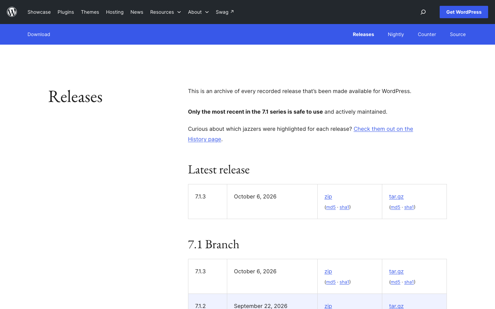Click the Download link in blue bar
This screenshot has width=495, height=309.
pos(39,34)
